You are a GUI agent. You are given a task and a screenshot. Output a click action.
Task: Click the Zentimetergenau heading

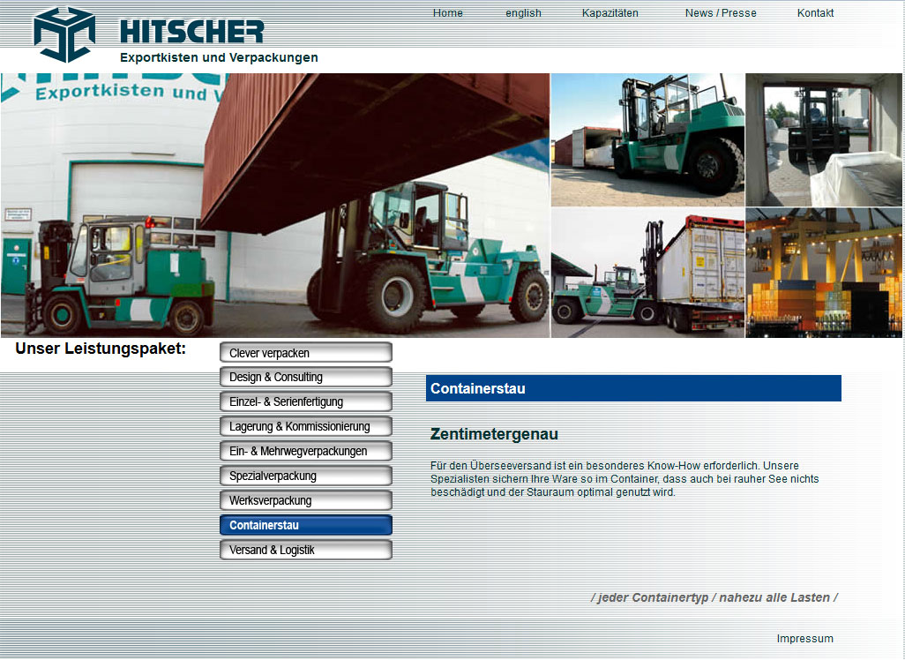(x=494, y=434)
